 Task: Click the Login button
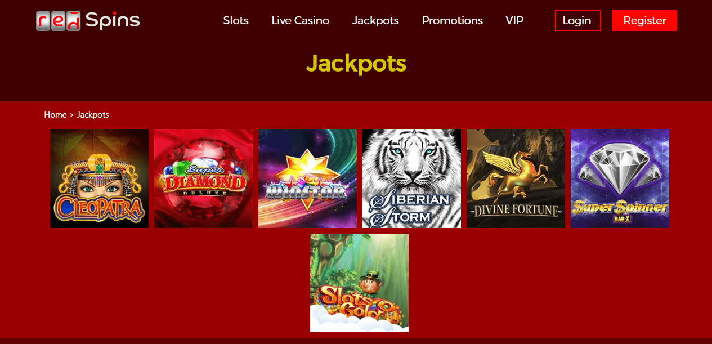(577, 20)
